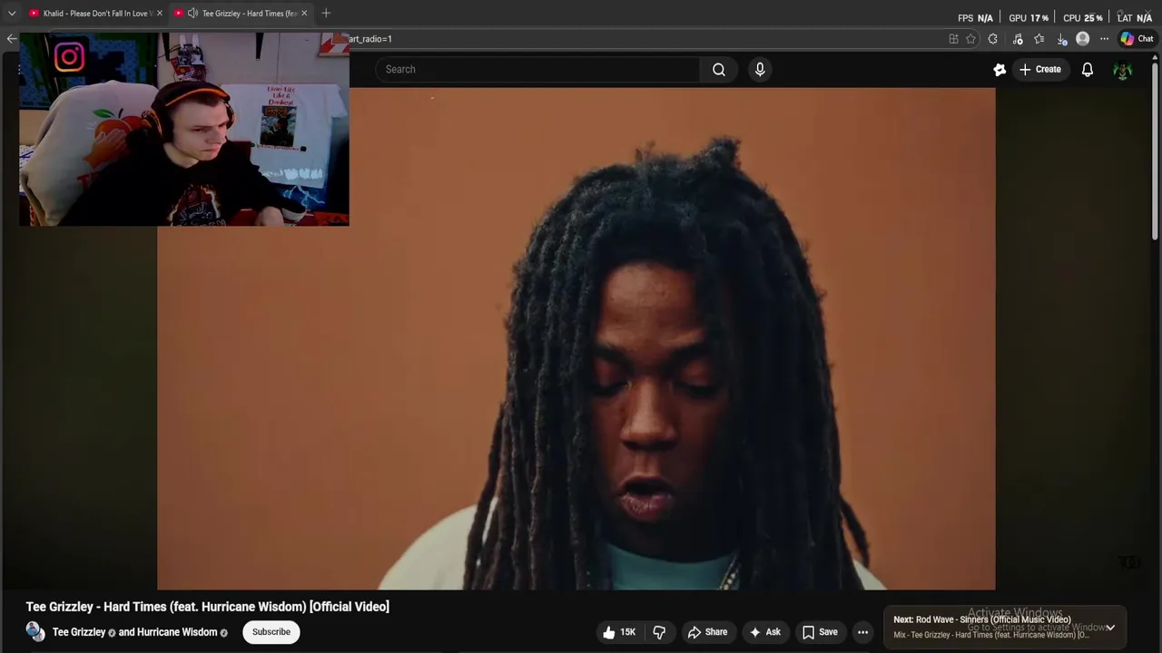Open the browser Downloads icon
This screenshot has height=653, width=1162.
click(x=1061, y=39)
